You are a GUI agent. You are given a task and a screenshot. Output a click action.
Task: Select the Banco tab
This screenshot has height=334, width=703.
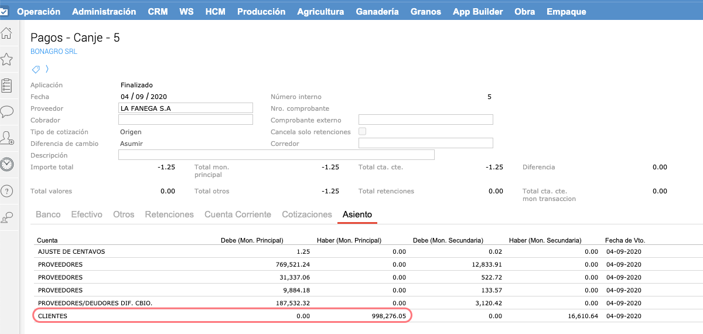(x=48, y=214)
